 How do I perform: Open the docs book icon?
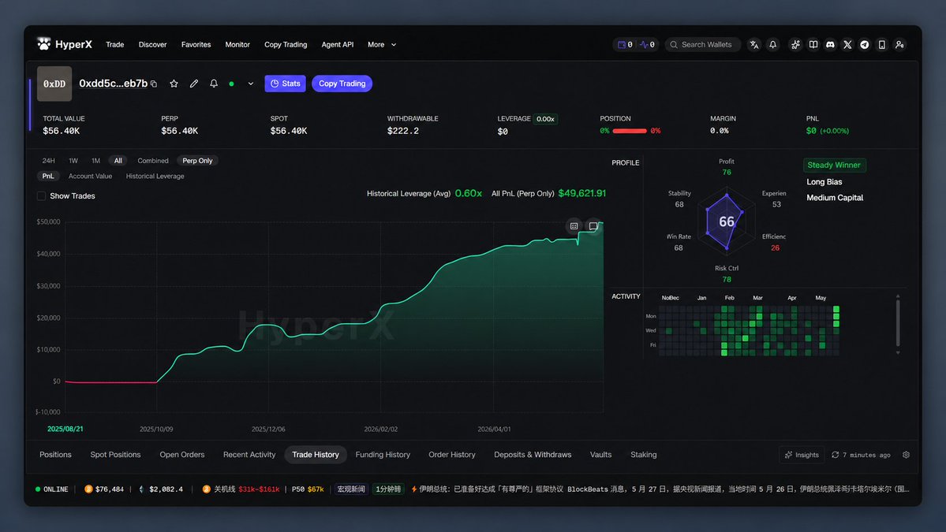point(813,45)
